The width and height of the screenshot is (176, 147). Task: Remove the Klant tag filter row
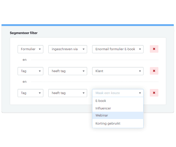pos(154,71)
